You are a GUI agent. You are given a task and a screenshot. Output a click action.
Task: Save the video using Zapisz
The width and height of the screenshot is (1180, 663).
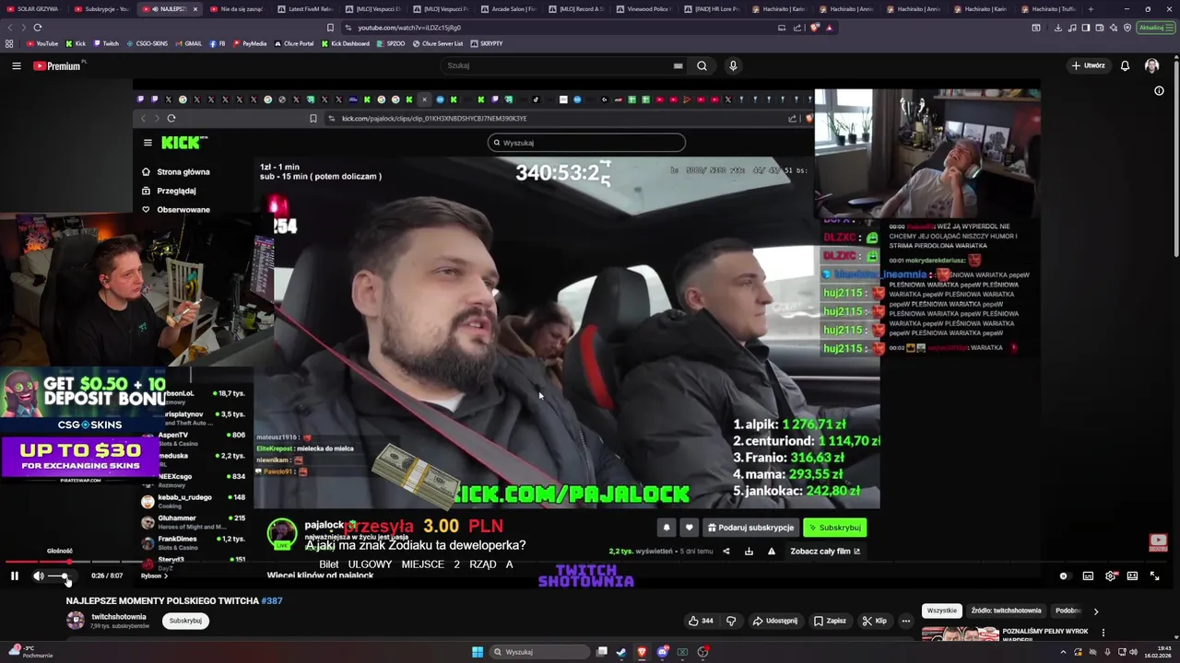click(830, 621)
